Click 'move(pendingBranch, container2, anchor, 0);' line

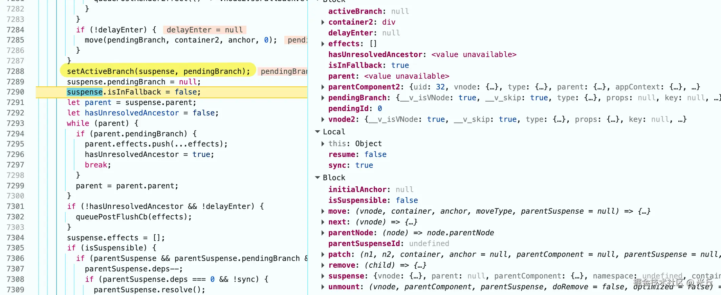(x=181, y=40)
